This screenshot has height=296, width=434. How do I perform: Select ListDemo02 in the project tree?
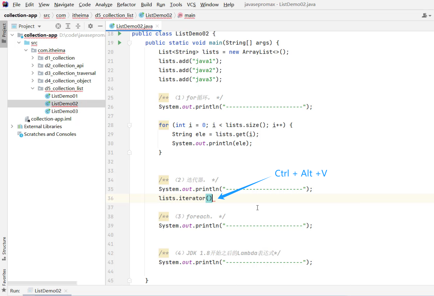[x=64, y=104]
